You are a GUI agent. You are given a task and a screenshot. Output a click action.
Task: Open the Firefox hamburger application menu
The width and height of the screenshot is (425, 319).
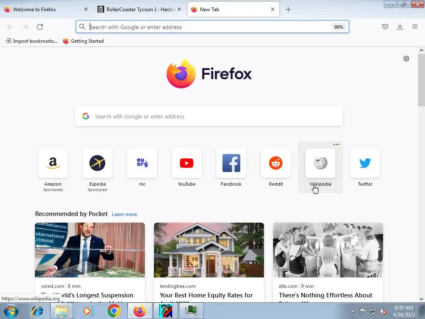click(x=415, y=27)
